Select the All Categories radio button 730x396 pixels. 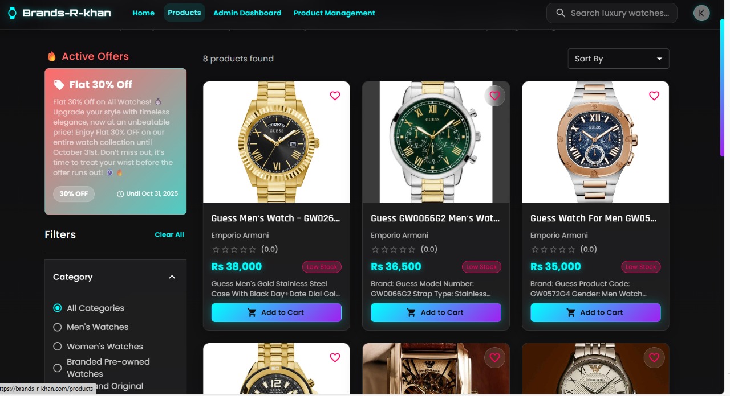pos(57,308)
